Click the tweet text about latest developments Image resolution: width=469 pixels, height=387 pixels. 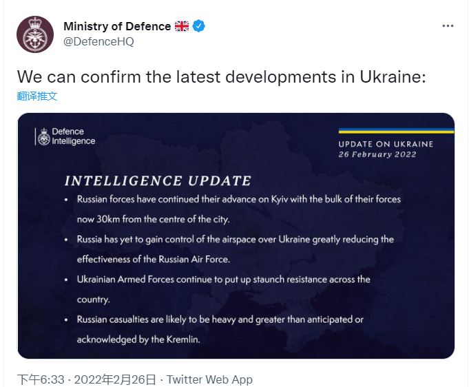point(221,76)
